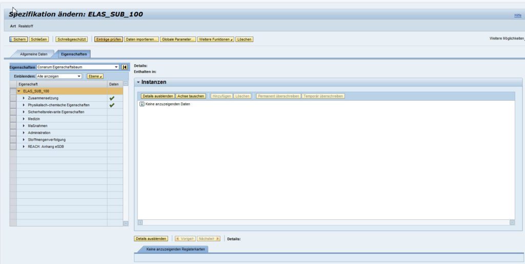Image resolution: width=525 pixels, height=264 pixels.
Task: Select the Eigenschaften tab
Action: click(x=74, y=54)
